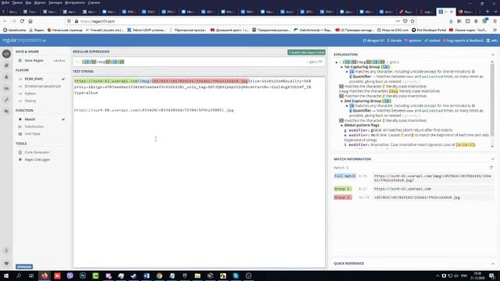Export matches icon in Match Information
This screenshot has width=500, height=281.
pos(491,168)
